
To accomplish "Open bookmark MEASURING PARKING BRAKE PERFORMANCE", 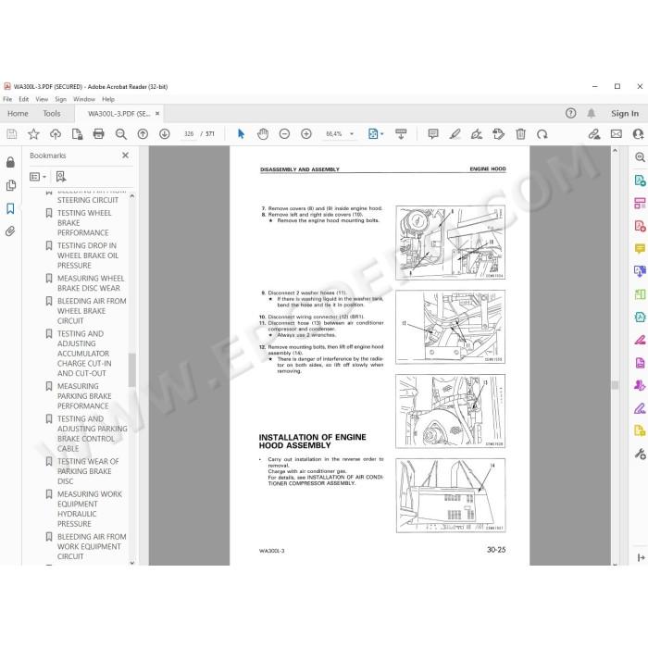I will (84, 396).
